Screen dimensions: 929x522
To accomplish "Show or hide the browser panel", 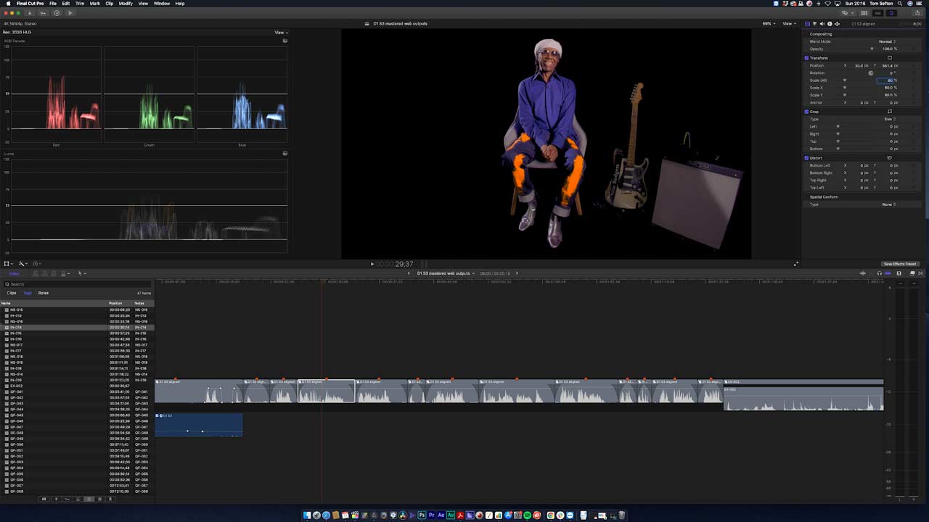I will pyautogui.click(x=865, y=13).
